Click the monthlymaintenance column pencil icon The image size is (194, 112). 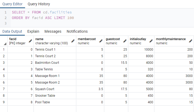pos(190,41)
